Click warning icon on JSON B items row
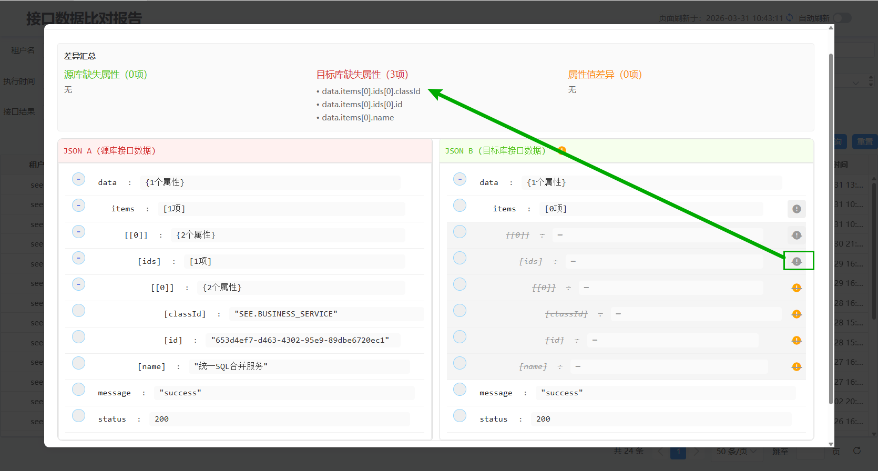This screenshot has width=878, height=471. tap(797, 209)
